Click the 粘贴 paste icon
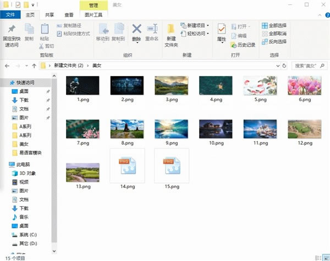Screen dimensions: 330x261 [45, 29]
